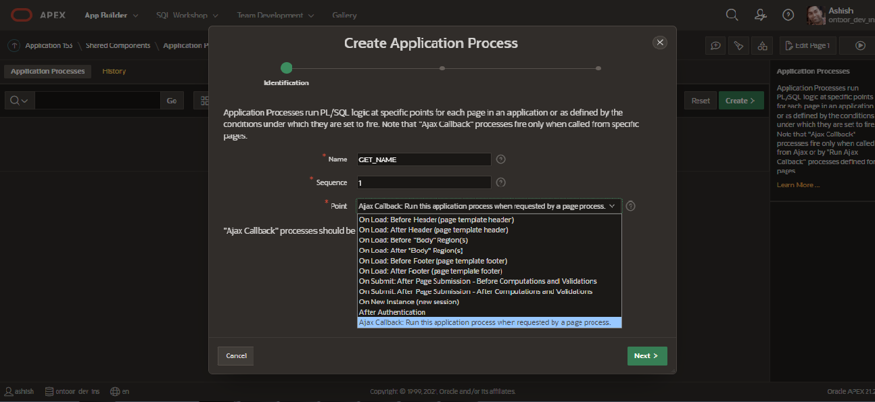Open the "Learn More..." link

[x=798, y=184]
